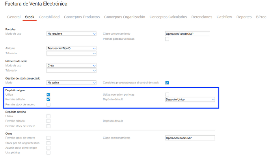
Task: Edit the OperacionStockCMP class field
Action: (x=190, y=138)
